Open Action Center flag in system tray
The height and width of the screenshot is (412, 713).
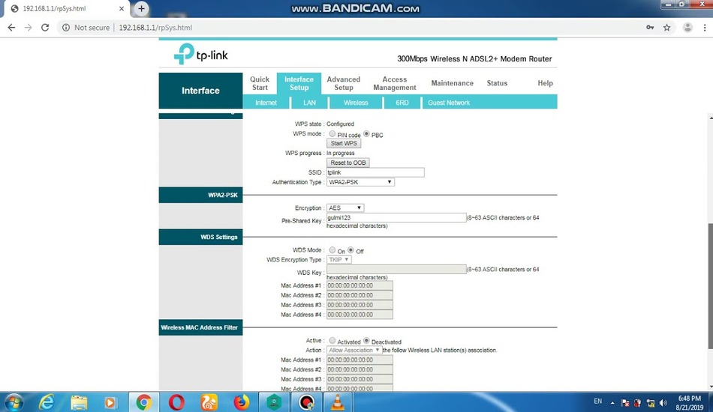coord(626,403)
